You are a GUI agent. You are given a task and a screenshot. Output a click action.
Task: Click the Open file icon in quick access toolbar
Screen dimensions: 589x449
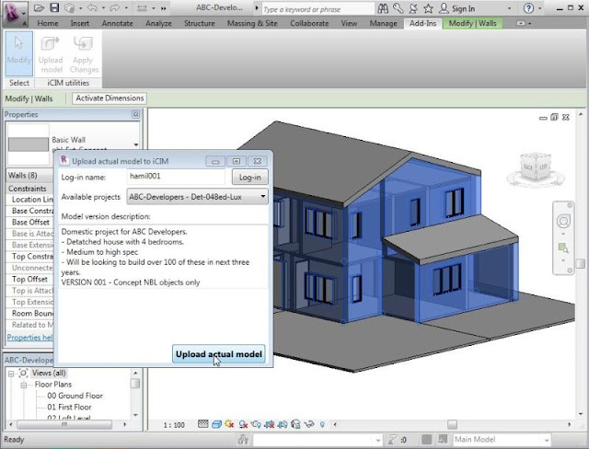click(x=39, y=8)
